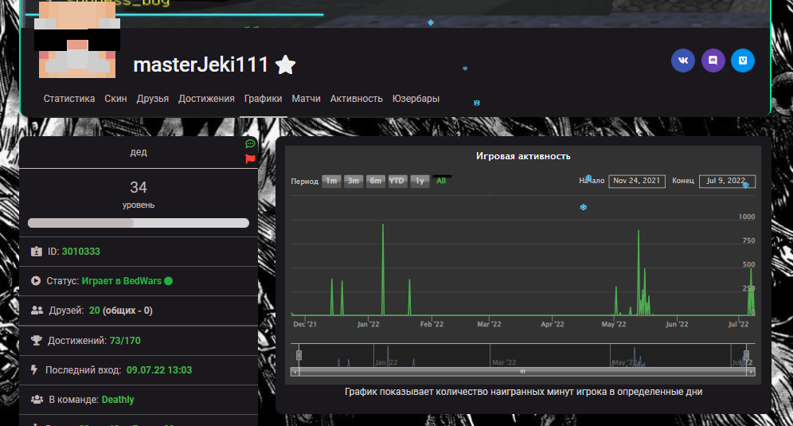
Task: Open the Начало start date field
Action: pos(636,181)
